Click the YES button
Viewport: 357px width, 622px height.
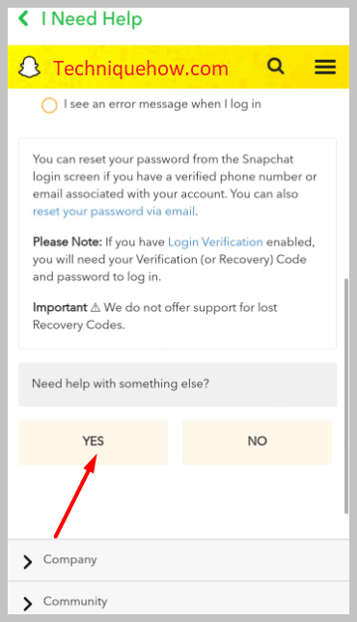(94, 442)
